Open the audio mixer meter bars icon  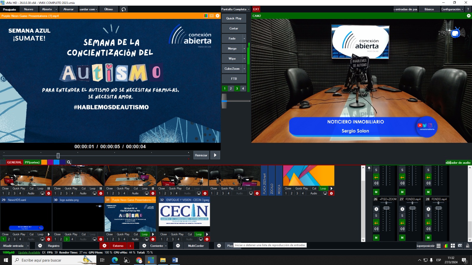pos(446,246)
